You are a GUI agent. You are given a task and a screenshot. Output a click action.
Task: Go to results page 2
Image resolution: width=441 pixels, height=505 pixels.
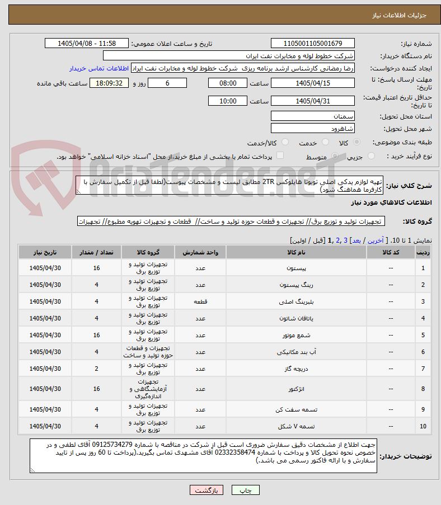(x=337, y=240)
